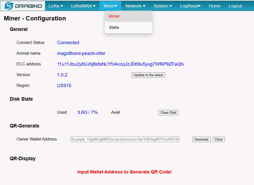
Task: Focus the Owner Wallet Address field
Action: 125,140
